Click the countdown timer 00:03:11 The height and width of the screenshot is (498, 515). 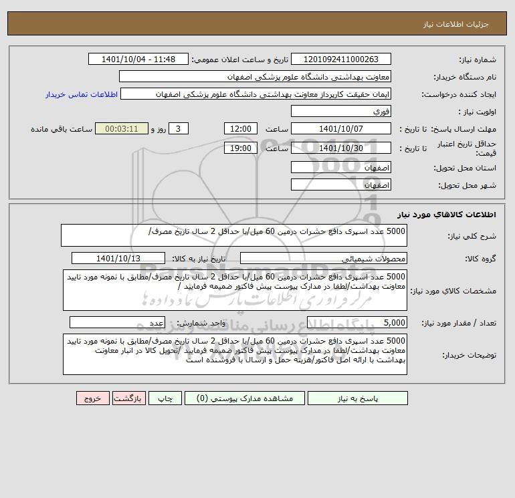[122, 129]
